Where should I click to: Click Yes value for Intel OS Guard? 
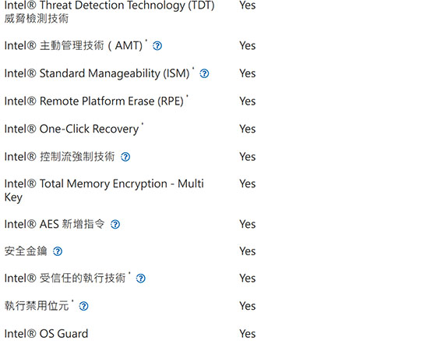[248, 334]
